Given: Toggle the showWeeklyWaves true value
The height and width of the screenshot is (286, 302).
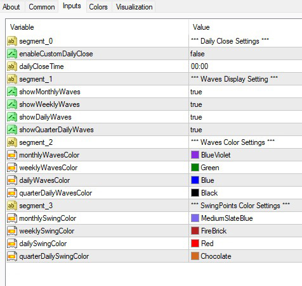Looking at the screenshot, I should tap(246, 104).
